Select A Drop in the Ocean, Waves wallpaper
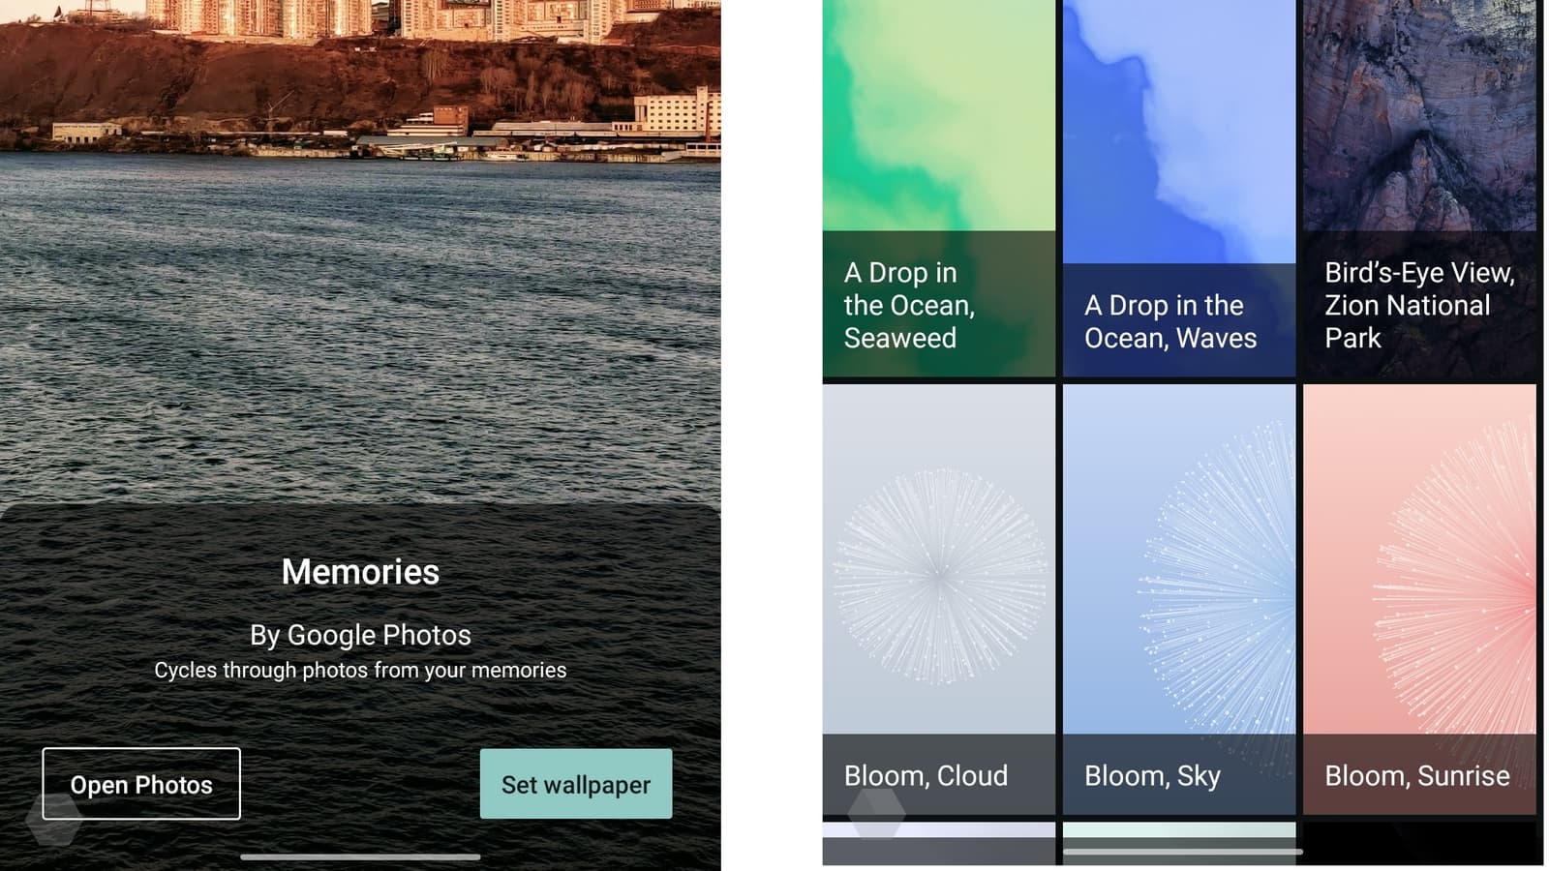This screenshot has height=871, width=1549. [1179, 189]
